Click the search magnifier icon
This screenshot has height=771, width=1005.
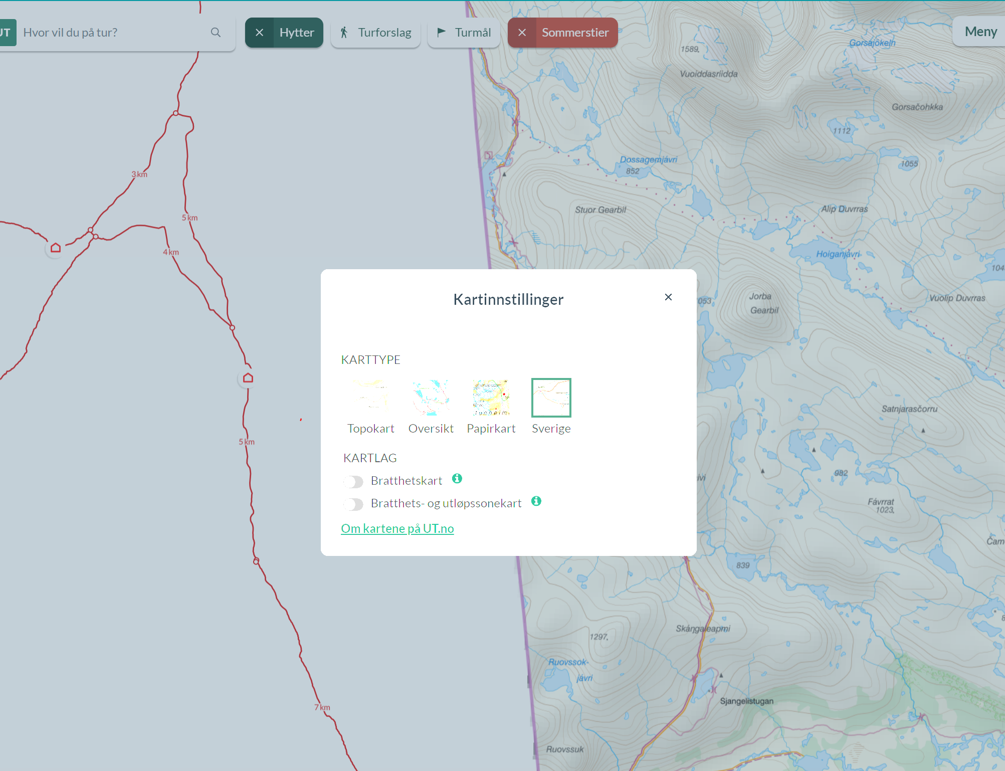216,33
